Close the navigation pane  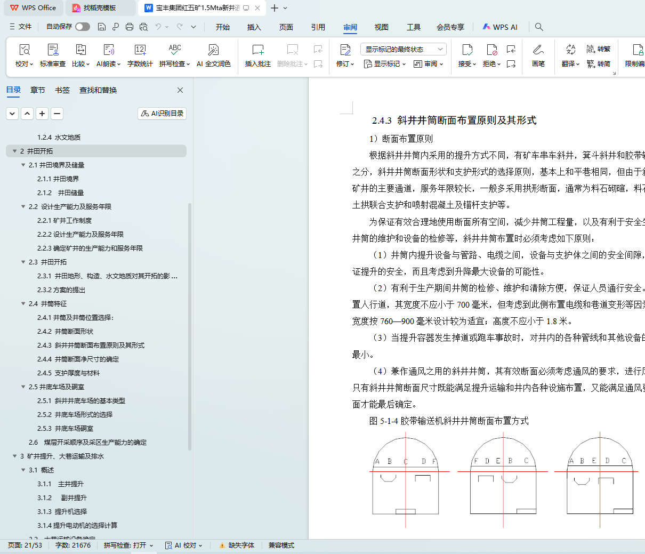pos(180,90)
